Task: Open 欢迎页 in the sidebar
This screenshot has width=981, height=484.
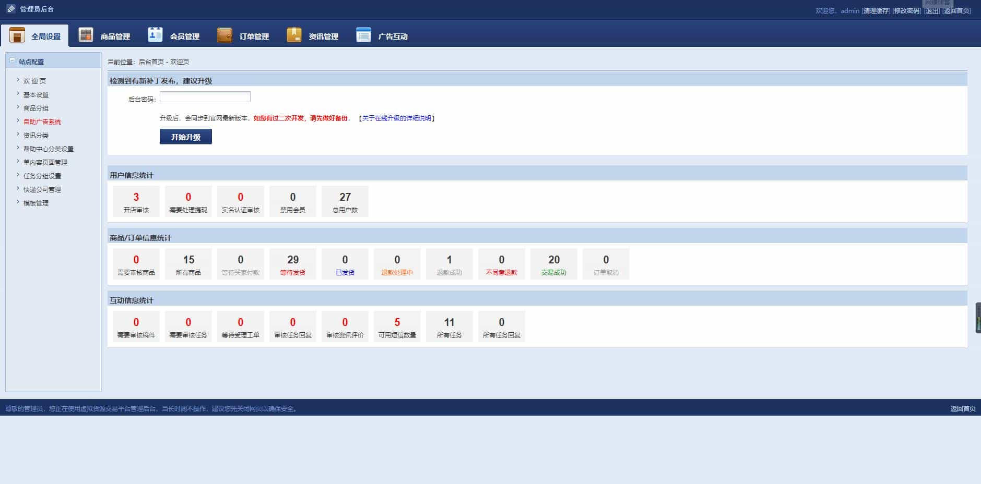Action: pyautogui.click(x=34, y=81)
